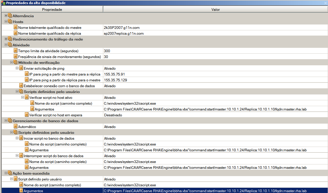Screen dimensions: 328x193
Task: Change Desativado value for host em espera script
Action: coord(113,115)
